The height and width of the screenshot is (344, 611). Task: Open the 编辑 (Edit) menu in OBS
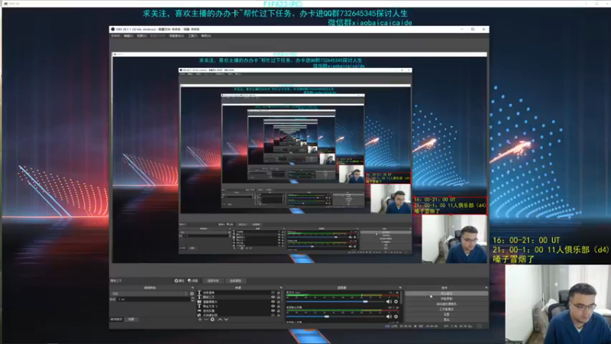[x=128, y=36]
